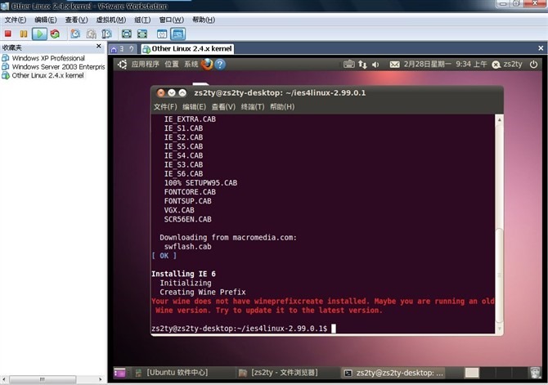Open the zs2ty user menu
This screenshot has width=548, height=385.
[x=507, y=65]
